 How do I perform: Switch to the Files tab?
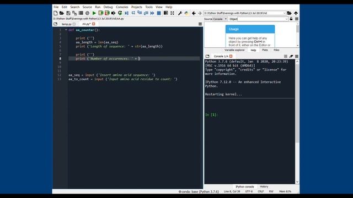[x=276, y=50]
